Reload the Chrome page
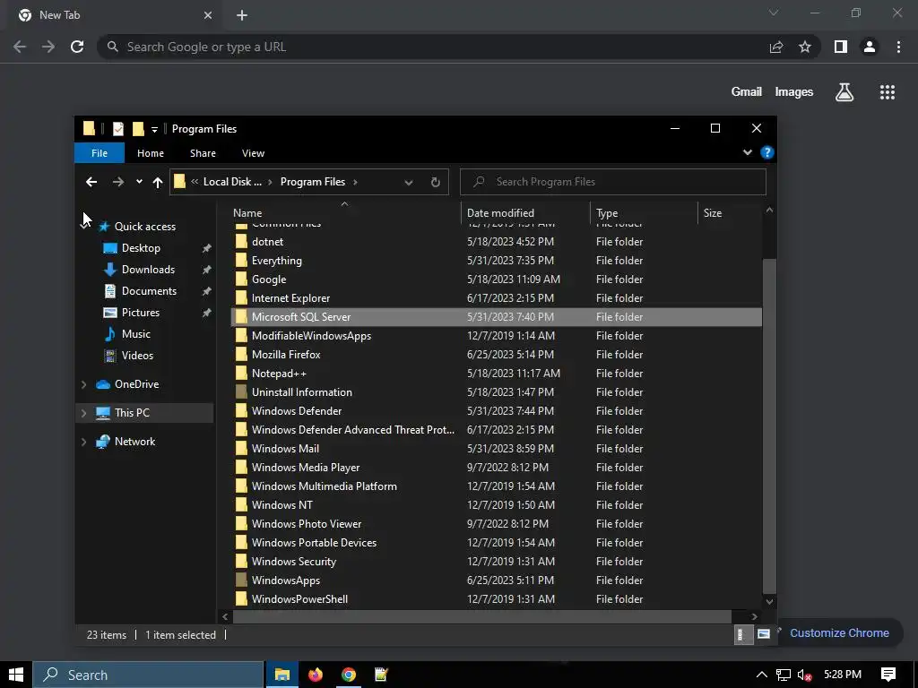The height and width of the screenshot is (688, 918). pos(77,47)
